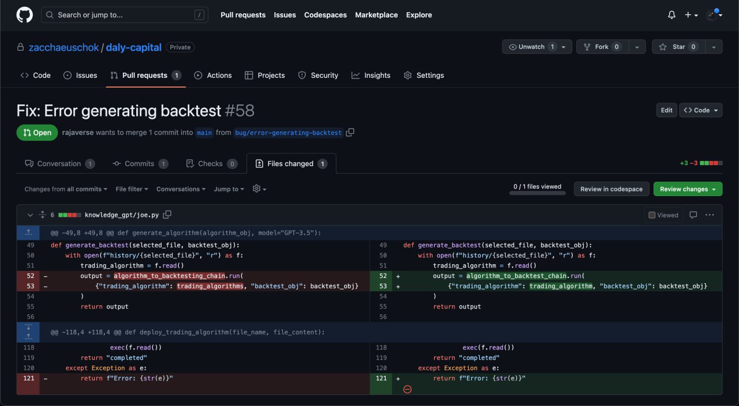
Task: Switch to Checks tab
Action: (211, 164)
